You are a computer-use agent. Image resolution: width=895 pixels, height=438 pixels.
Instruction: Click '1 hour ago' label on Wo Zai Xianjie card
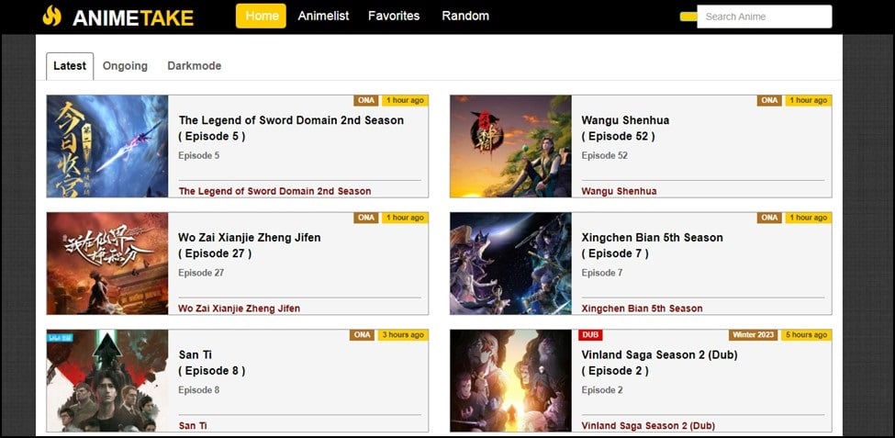(405, 218)
